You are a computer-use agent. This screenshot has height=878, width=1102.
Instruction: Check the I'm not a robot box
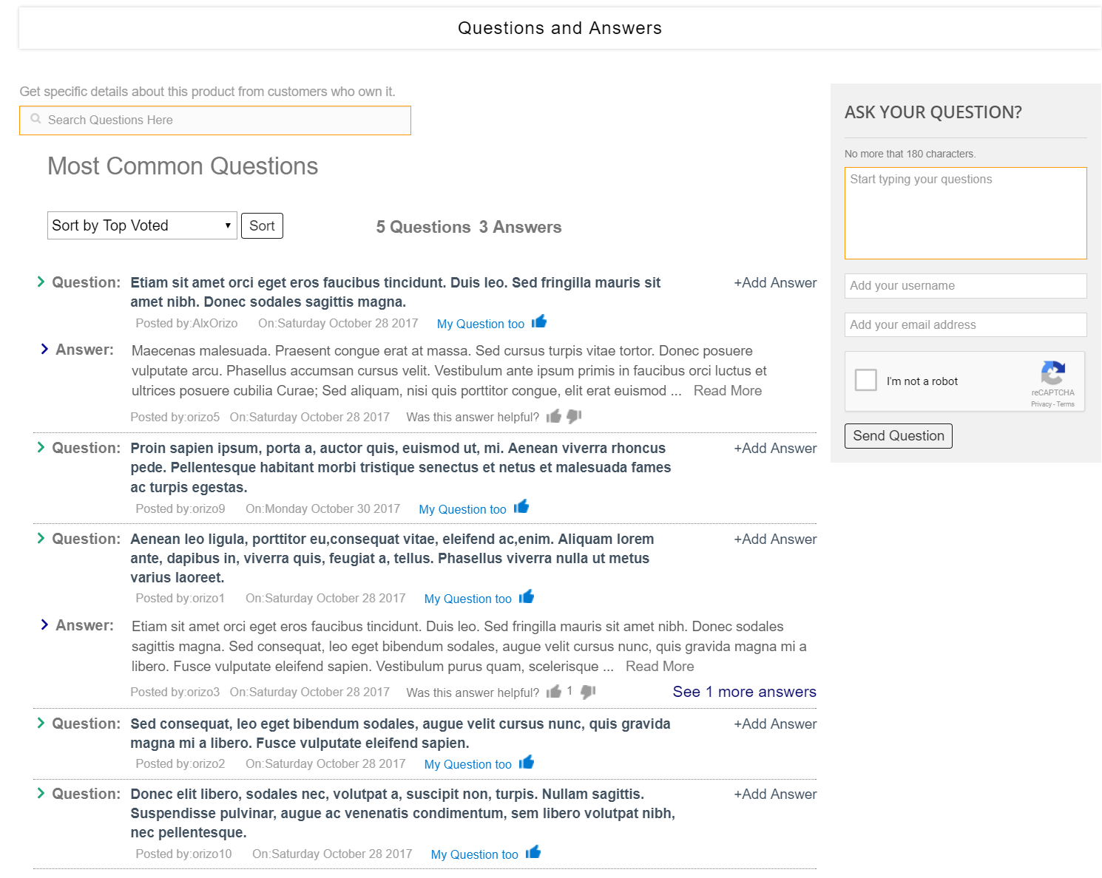[865, 380]
